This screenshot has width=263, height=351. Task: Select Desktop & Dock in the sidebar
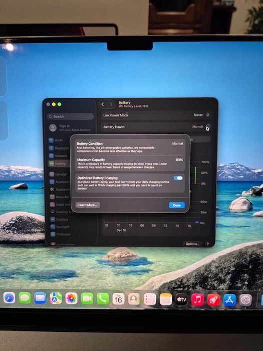[61, 212]
